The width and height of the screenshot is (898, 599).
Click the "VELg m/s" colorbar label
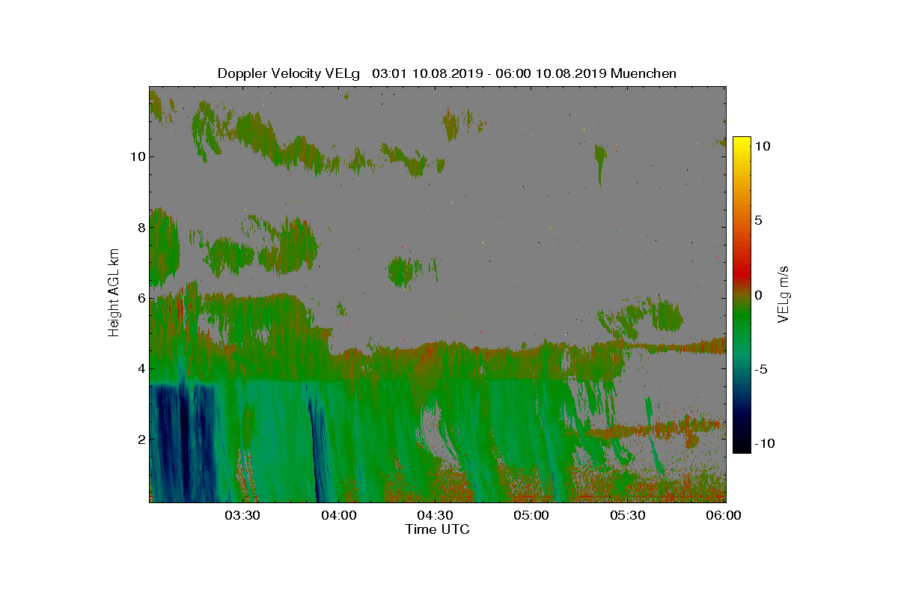pyautogui.click(x=784, y=294)
